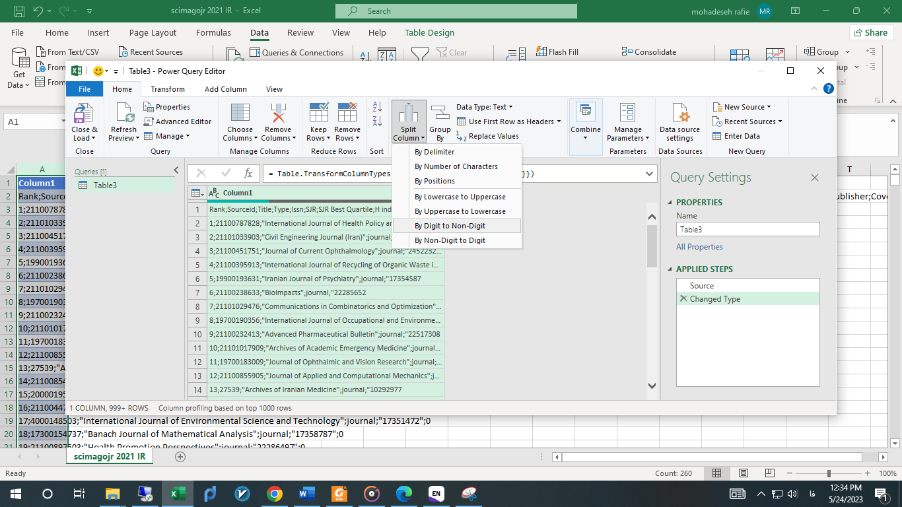Viewport: 902px width, 507px height.
Task: Open View tab in Power Query
Action: [x=274, y=89]
